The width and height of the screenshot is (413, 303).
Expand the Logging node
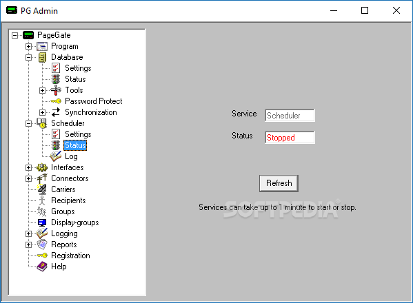point(28,233)
